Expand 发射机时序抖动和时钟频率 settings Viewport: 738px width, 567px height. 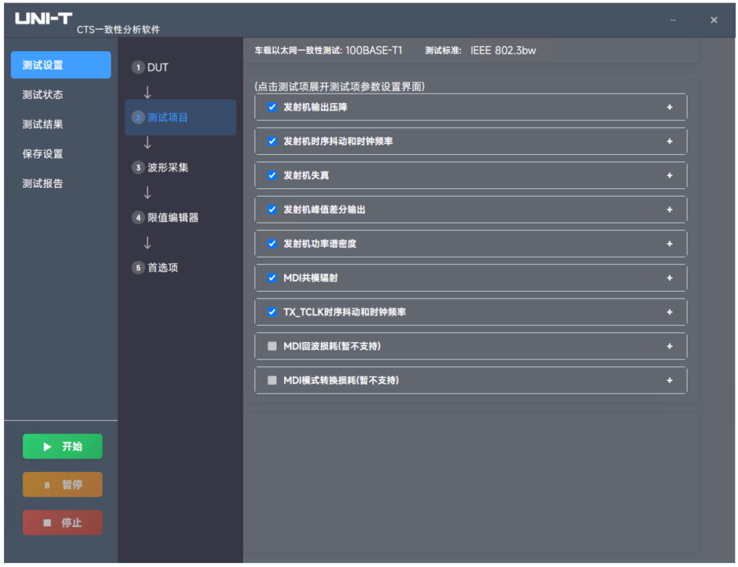pos(471,141)
